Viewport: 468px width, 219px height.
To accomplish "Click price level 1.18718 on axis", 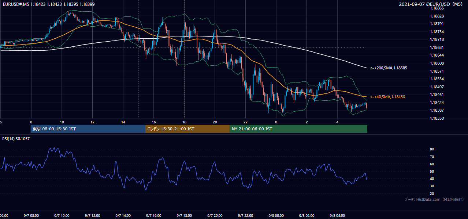I will 438,39.
